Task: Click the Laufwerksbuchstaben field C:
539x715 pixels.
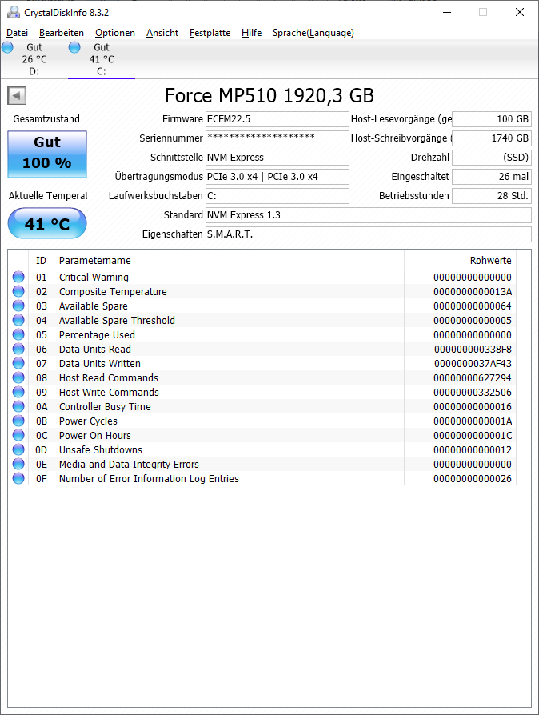Action: (277, 196)
